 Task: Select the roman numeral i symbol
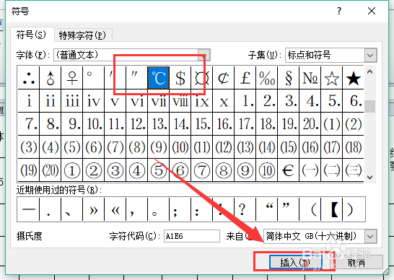click(x=29, y=101)
